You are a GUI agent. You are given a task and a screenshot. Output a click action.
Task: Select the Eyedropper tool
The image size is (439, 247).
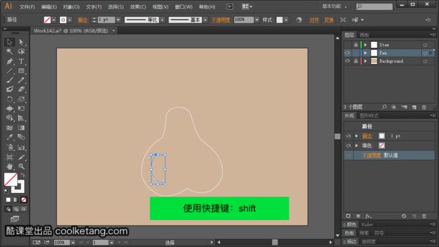9,137
